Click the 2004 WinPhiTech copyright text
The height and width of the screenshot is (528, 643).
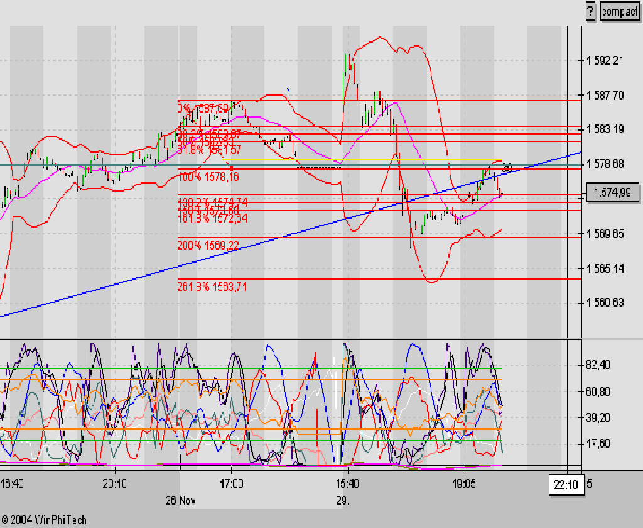coord(45,520)
